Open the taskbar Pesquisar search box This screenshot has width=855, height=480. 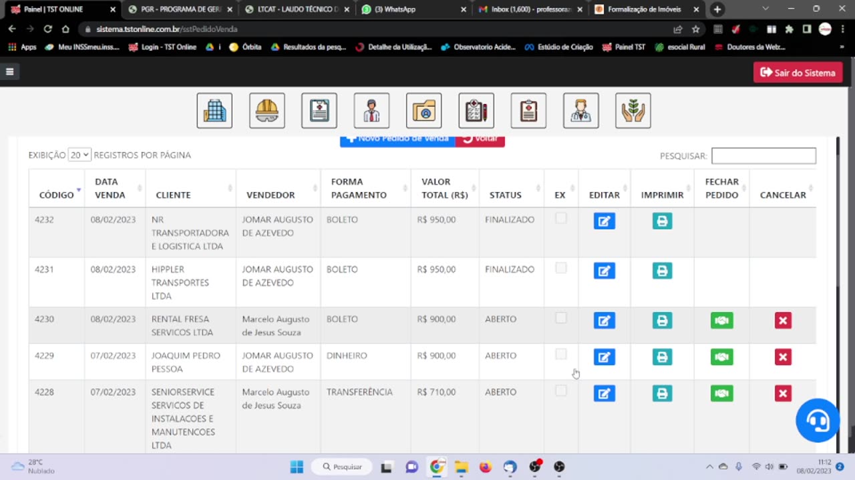coord(342,467)
